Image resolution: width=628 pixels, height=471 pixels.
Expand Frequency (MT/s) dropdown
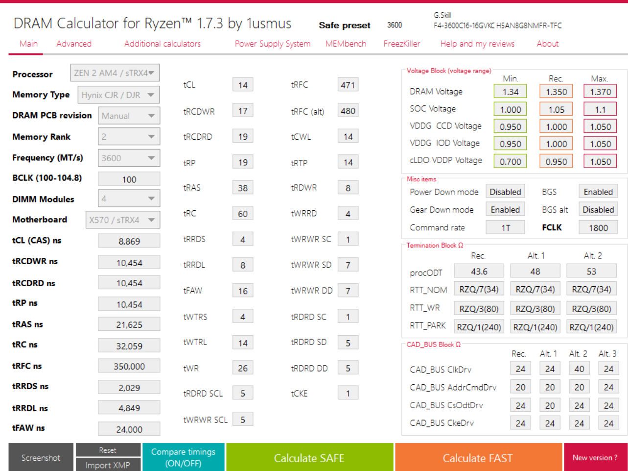[x=129, y=158]
